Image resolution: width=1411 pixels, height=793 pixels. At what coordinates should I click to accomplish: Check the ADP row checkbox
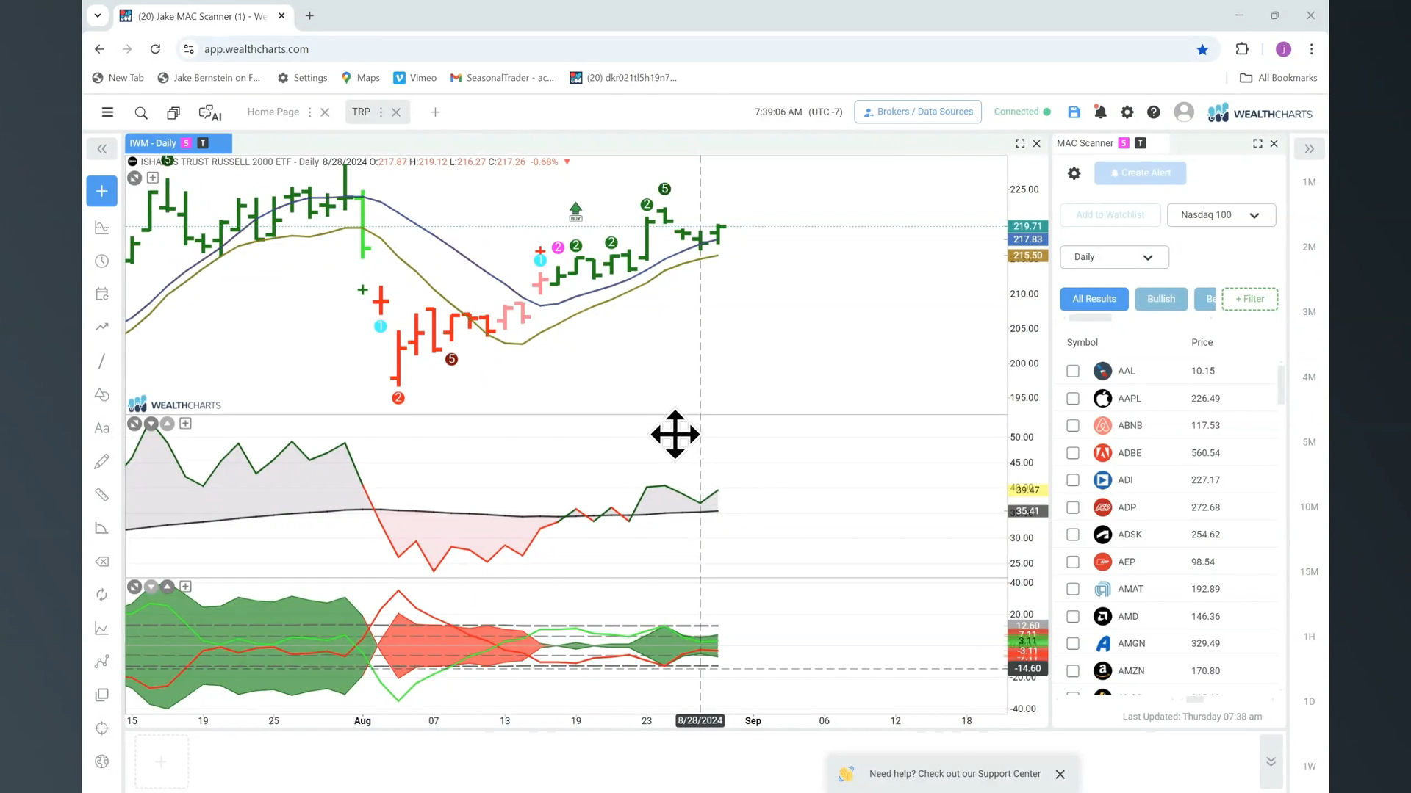click(x=1073, y=507)
